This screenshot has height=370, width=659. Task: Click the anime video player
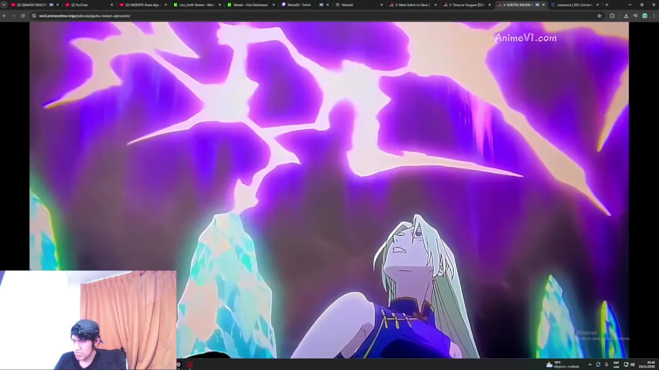[x=329, y=190]
